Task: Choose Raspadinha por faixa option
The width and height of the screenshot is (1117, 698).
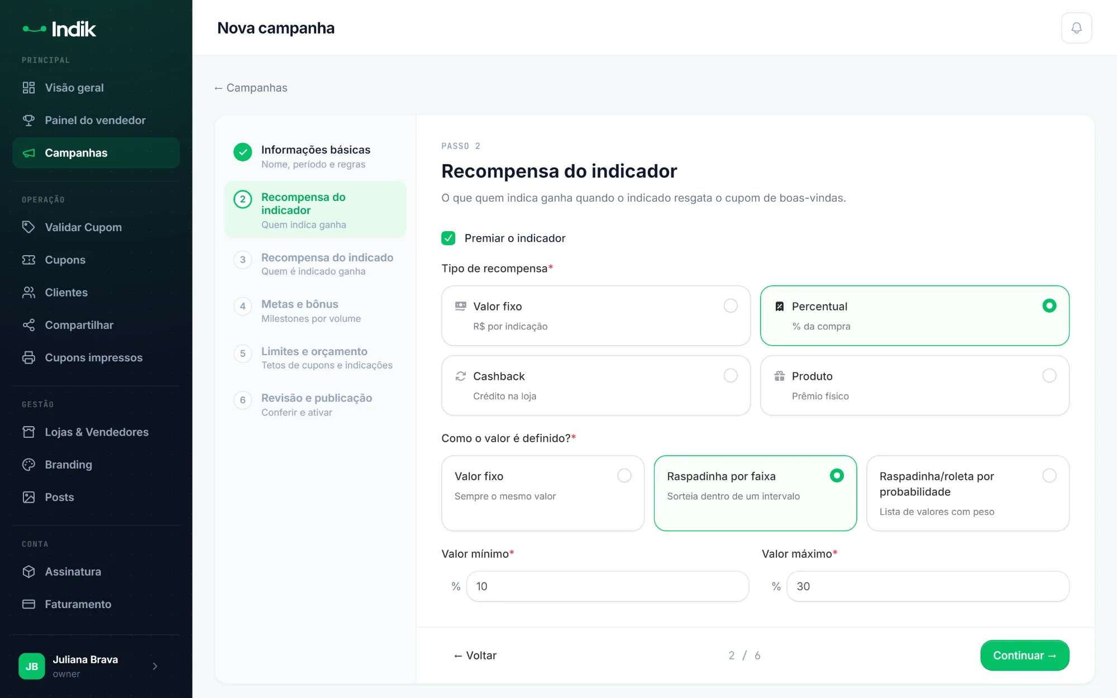Action: click(x=755, y=493)
